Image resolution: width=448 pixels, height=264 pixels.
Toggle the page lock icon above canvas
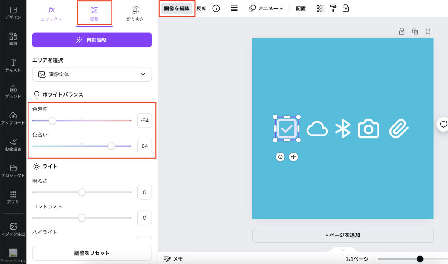click(x=402, y=31)
